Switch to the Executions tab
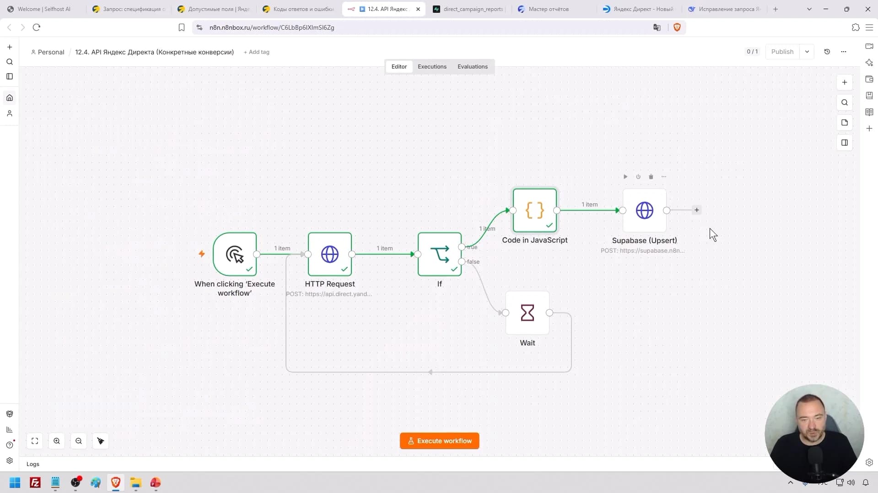 click(x=432, y=67)
